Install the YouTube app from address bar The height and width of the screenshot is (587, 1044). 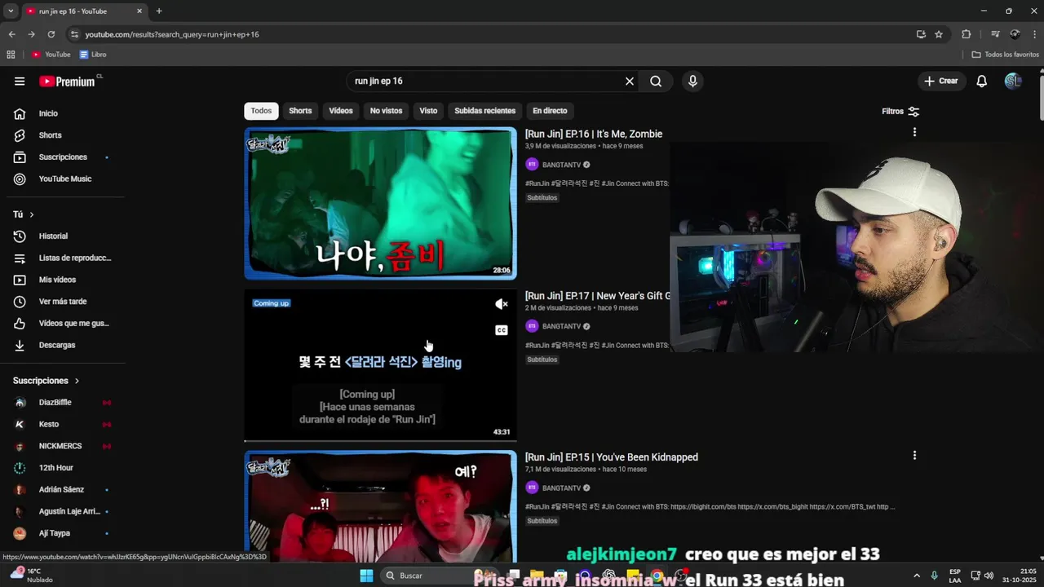pos(921,34)
